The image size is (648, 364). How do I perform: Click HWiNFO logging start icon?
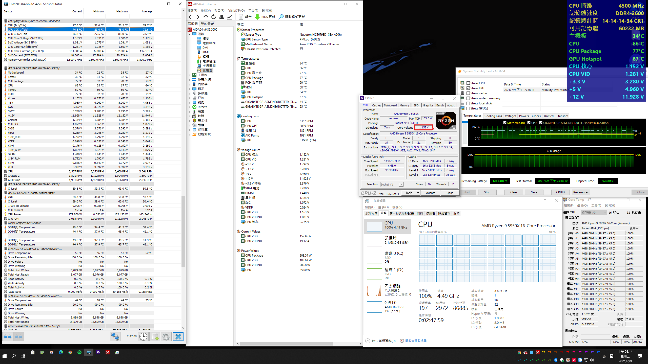tap(155, 337)
